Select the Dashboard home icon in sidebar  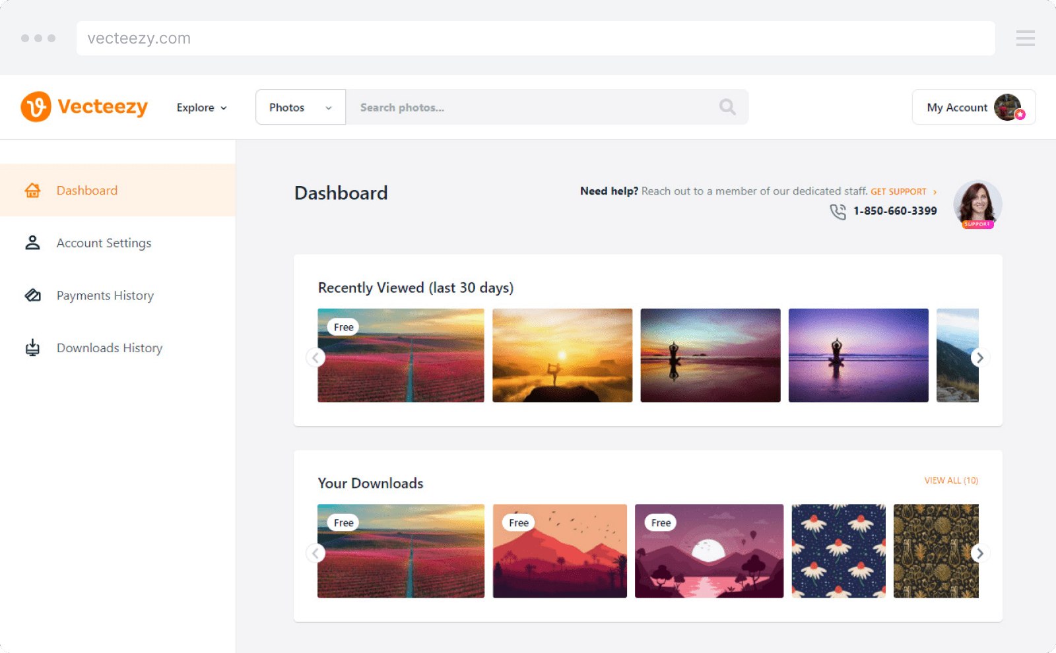pyautogui.click(x=32, y=190)
